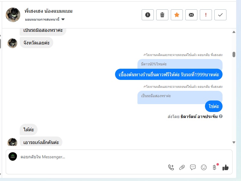Open the emoji picker
Image resolution: width=241 pixels, height=181 pixels.
204,167
